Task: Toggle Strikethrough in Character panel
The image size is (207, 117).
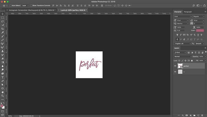Action: click(202, 35)
